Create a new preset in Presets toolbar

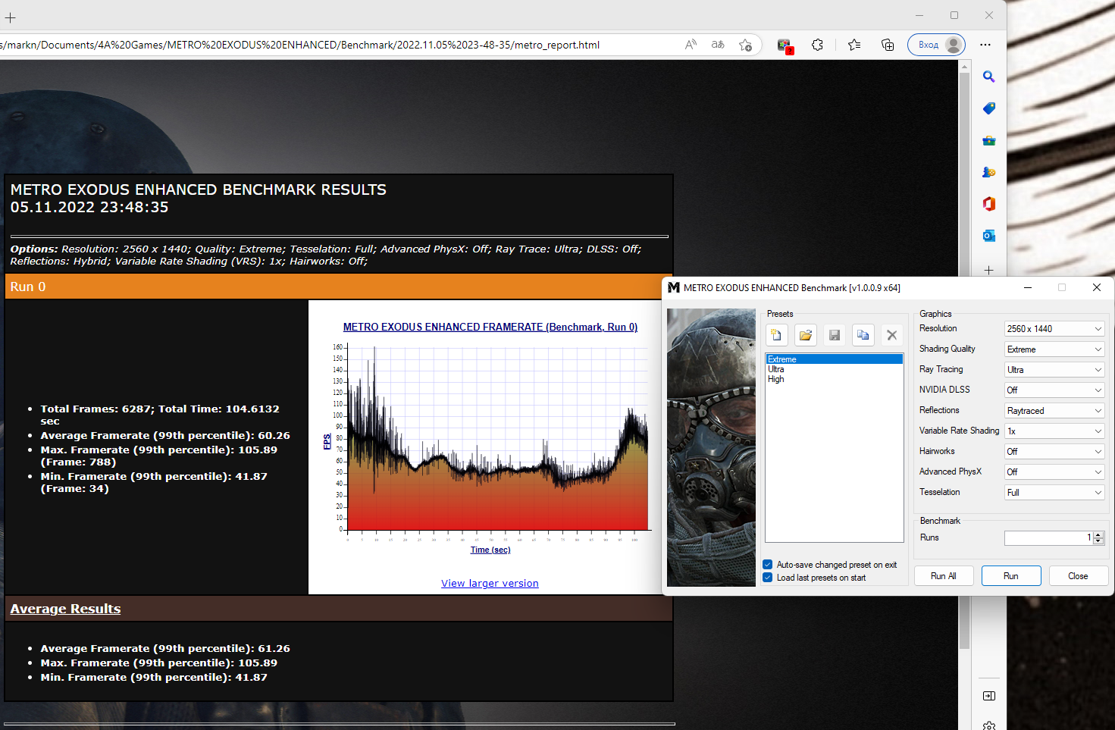pos(776,335)
